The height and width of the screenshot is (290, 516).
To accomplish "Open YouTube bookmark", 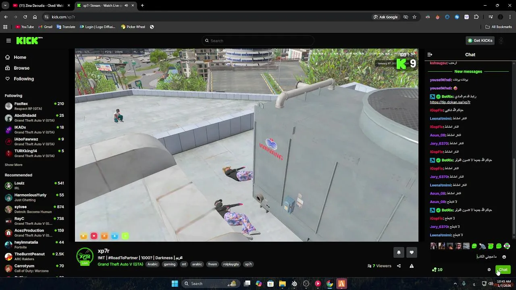I will coord(25,27).
